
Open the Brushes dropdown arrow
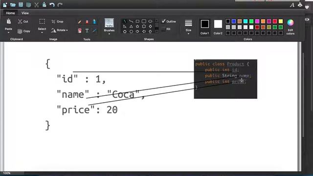click(109, 34)
